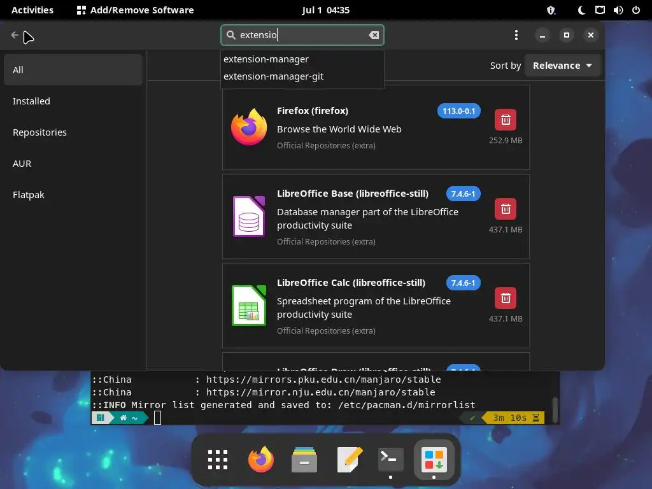Select the Flatpak category
Image resolution: width=652 pixels, height=489 pixels.
tap(73, 195)
